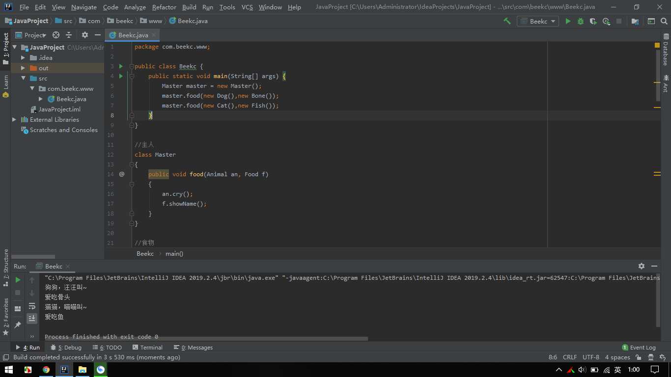The width and height of the screenshot is (671, 377).
Task: Toggle the 1: Project tool window strip
Action: tap(5, 49)
